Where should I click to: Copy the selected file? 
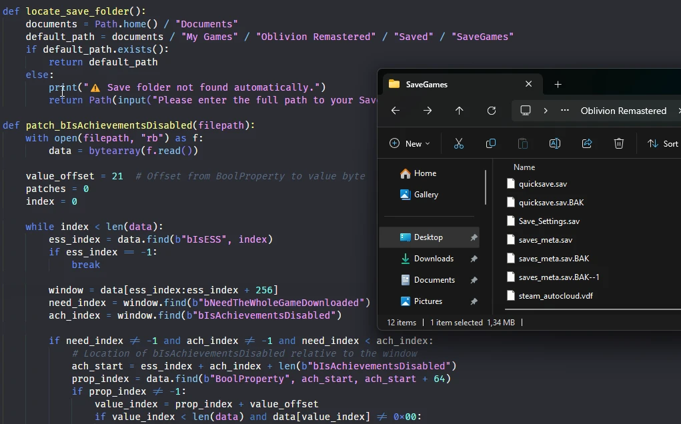tap(491, 143)
